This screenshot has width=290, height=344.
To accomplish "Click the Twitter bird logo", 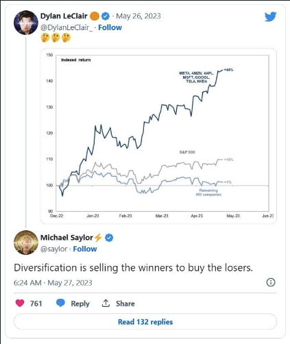I will (x=271, y=16).
